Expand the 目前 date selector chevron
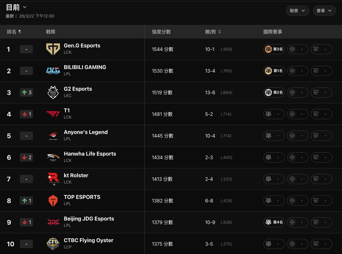The height and width of the screenshot is (254, 342). [25, 7]
